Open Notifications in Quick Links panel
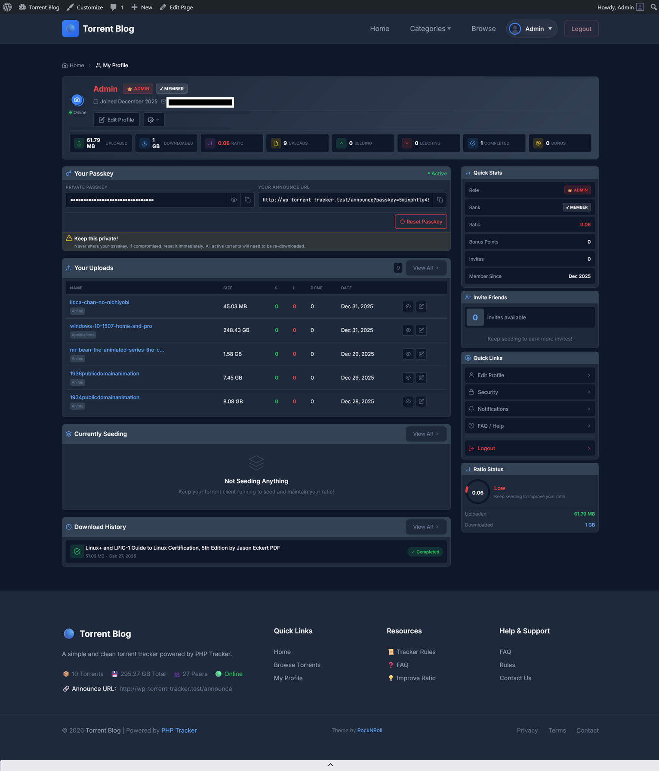659x771 pixels. [x=530, y=409]
